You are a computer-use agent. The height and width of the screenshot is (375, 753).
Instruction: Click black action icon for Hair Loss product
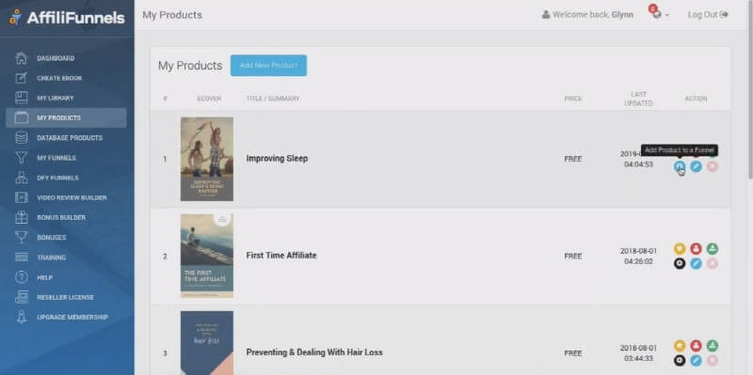(x=679, y=361)
